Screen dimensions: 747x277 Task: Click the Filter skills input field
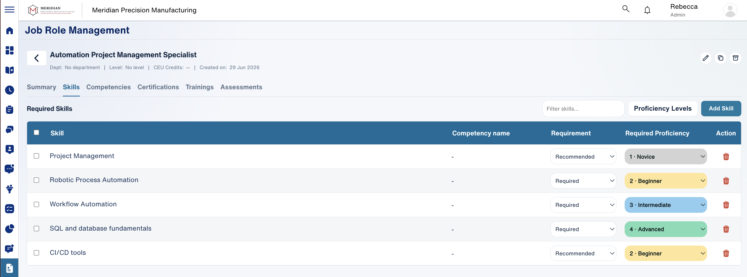click(583, 109)
